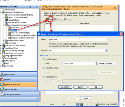Expand the navigation pane overflow chevron
The width and height of the screenshot is (125, 107).
(x=38, y=99)
